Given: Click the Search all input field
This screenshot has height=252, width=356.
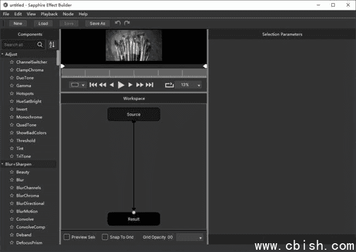Looking at the screenshot, I should (x=19, y=44).
